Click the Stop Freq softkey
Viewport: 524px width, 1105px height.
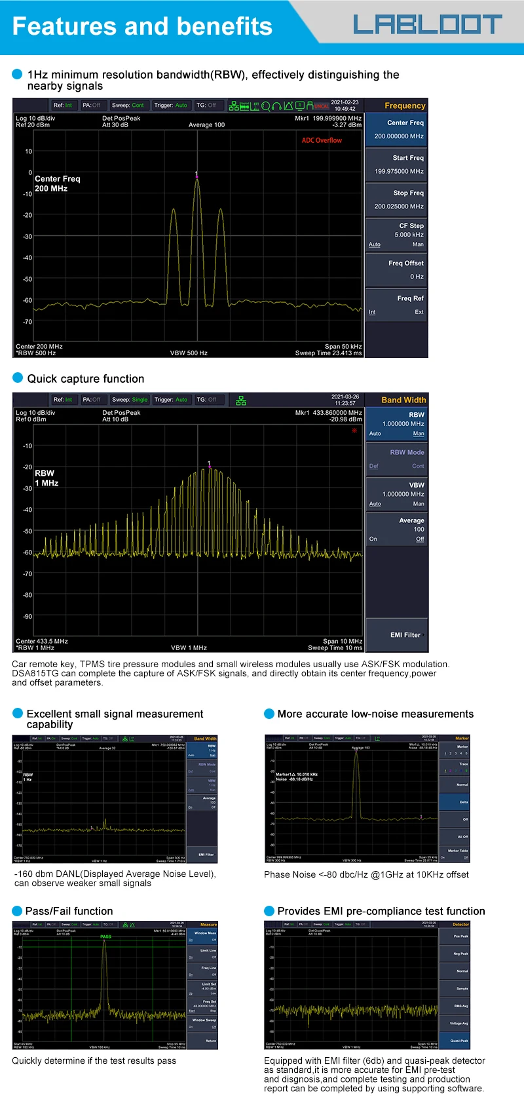pyautogui.click(x=397, y=200)
